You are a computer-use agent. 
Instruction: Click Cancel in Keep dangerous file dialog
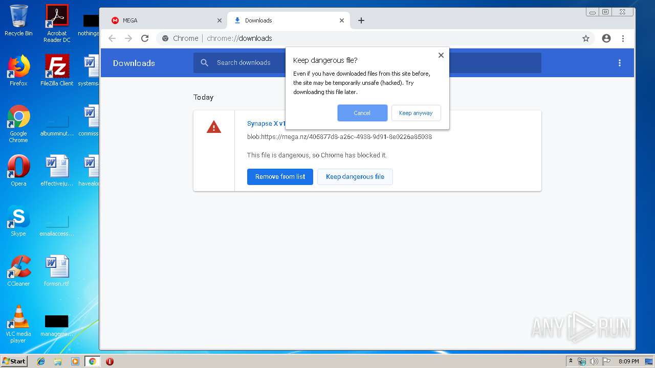[x=362, y=113]
